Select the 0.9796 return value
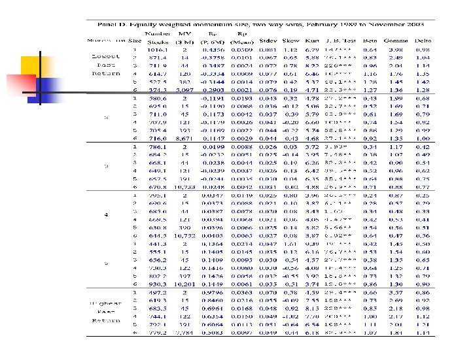471x353 pixels. coord(213,293)
